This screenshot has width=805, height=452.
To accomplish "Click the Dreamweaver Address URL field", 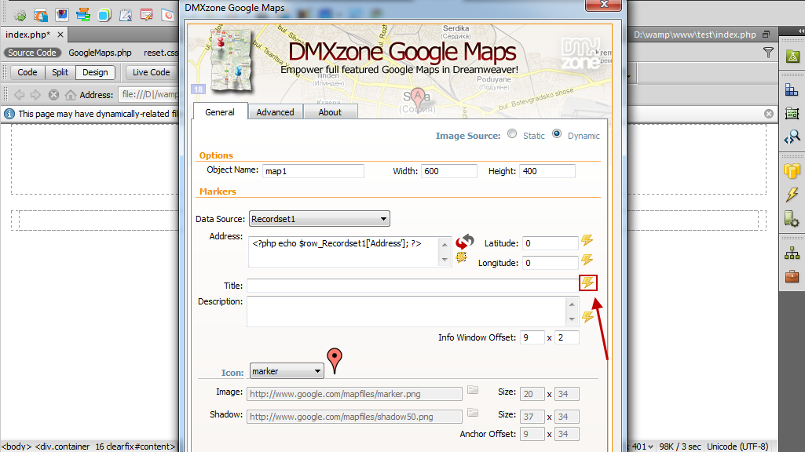I will 149,94.
